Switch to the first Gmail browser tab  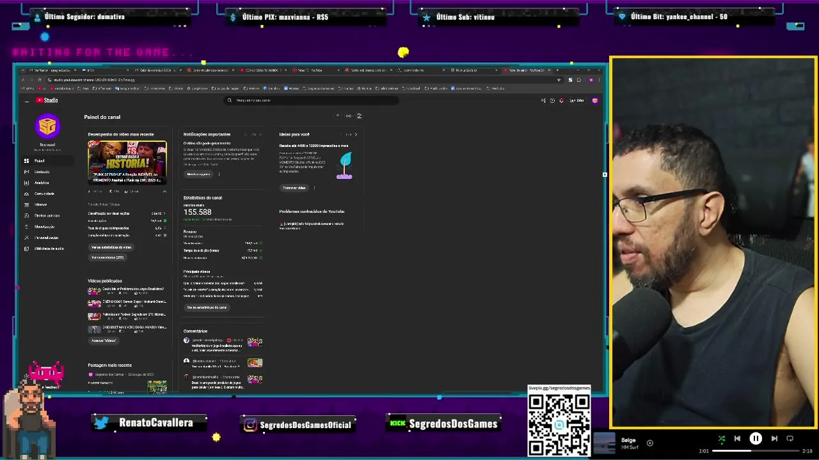point(51,70)
